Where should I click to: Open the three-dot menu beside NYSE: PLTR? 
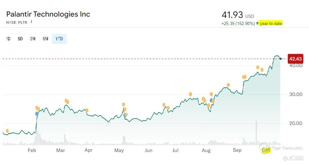pyautogui.click(x=31, y=22)
